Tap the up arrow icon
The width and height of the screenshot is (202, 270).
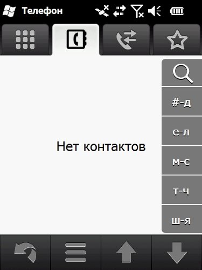pyautogui.click(x=126, y=252)
